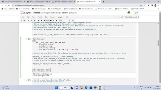Run the selected cell
Image resolution: width=161 pixels, height=90 pixels.
tap(46, 20)
